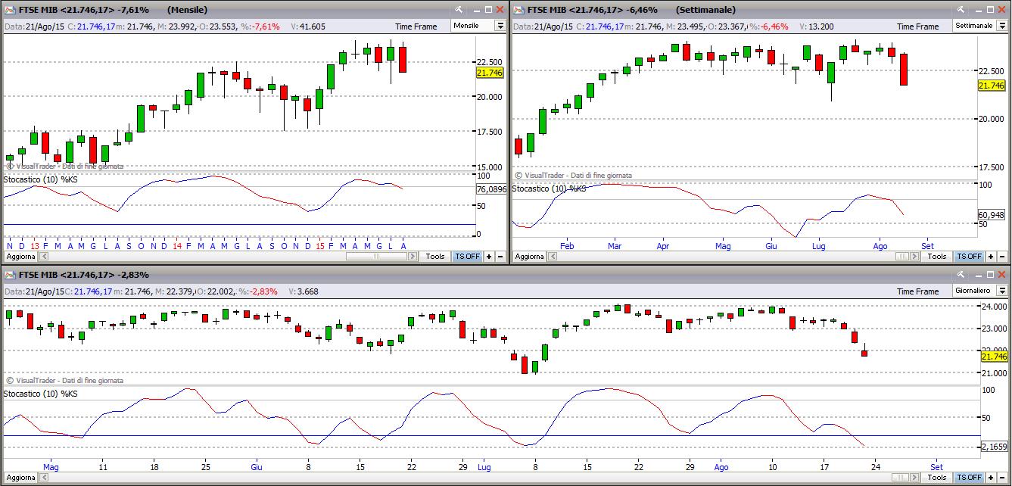Click Aggiorna on the Mensile chart
The height and width of the screenshot is (486, 1012).
tap(20, 257)
